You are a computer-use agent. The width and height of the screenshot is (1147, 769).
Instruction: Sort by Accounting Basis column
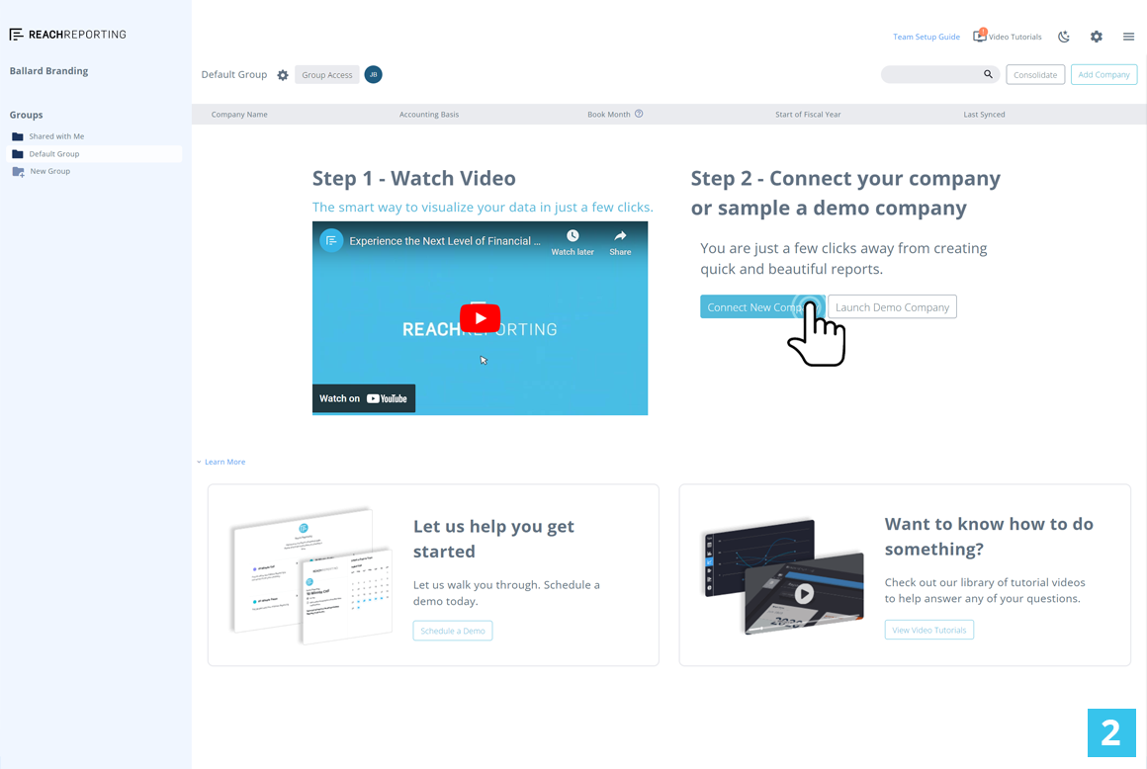point(429,114)
